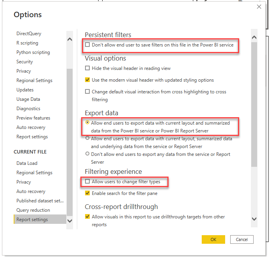Click the Filtering experience heading

point(113,171)
